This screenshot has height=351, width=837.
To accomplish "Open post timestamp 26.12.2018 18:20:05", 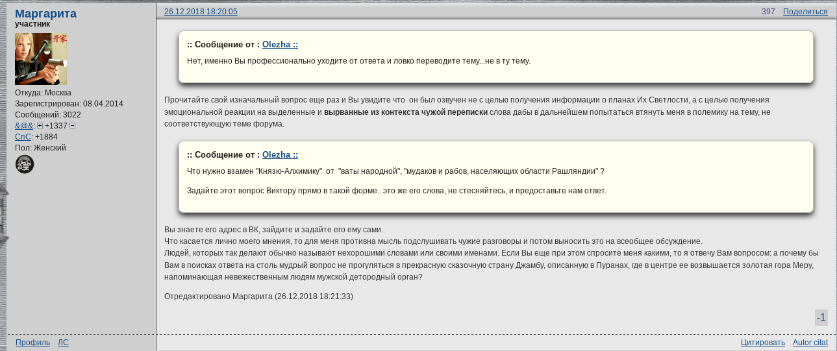I will tap(201, 12).
